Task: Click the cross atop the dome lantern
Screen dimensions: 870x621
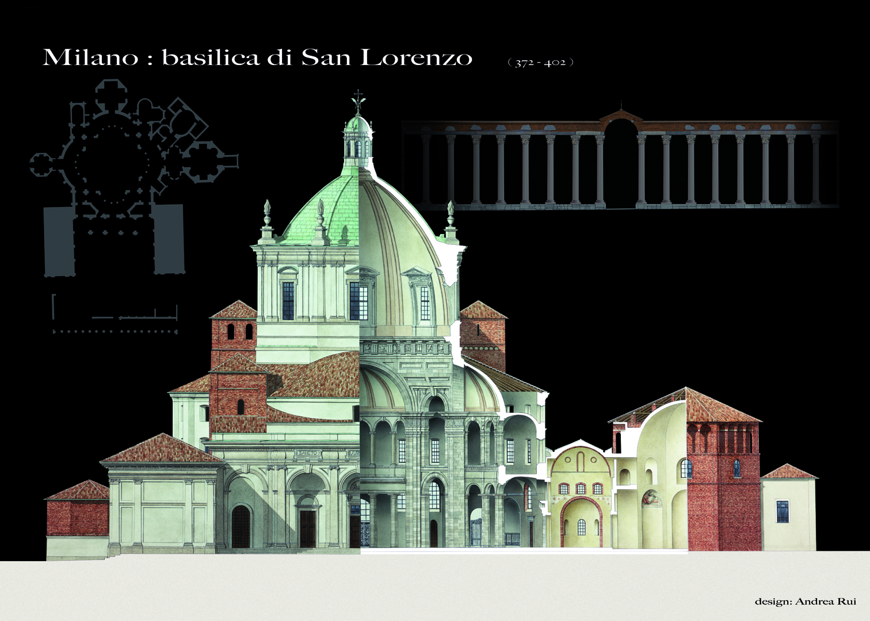Action: pos(358,97)
